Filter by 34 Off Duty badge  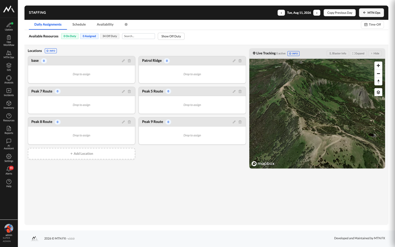[110, 36]
